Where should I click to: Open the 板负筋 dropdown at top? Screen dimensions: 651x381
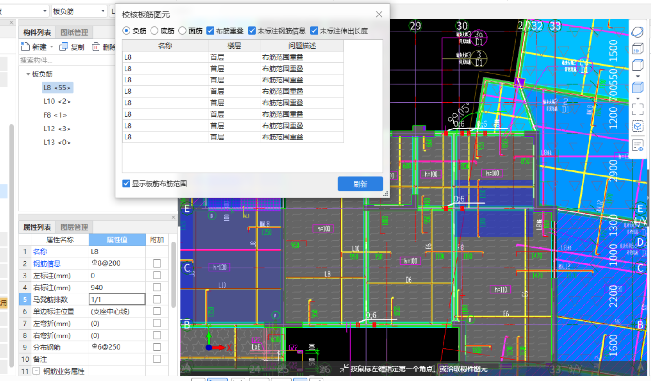tap(103, 11)
